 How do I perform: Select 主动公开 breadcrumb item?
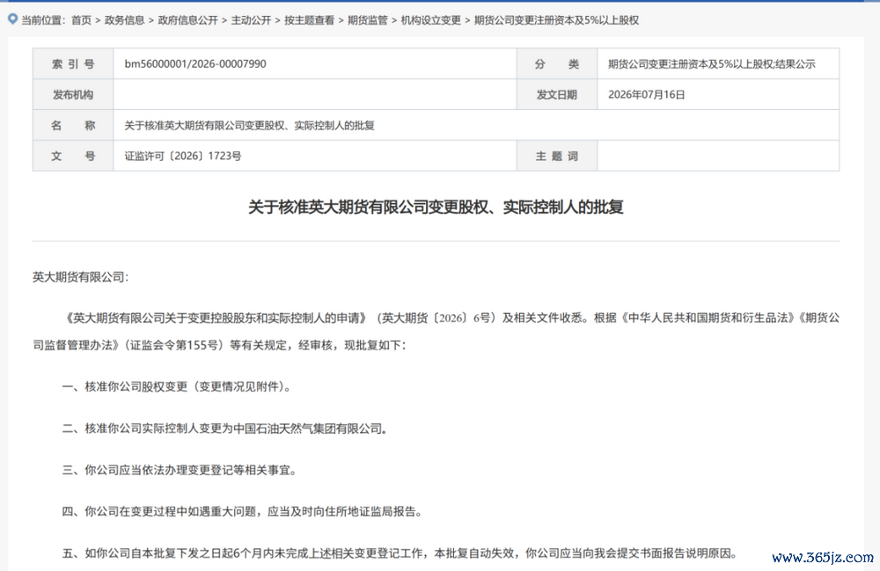(x=251, y=20)
